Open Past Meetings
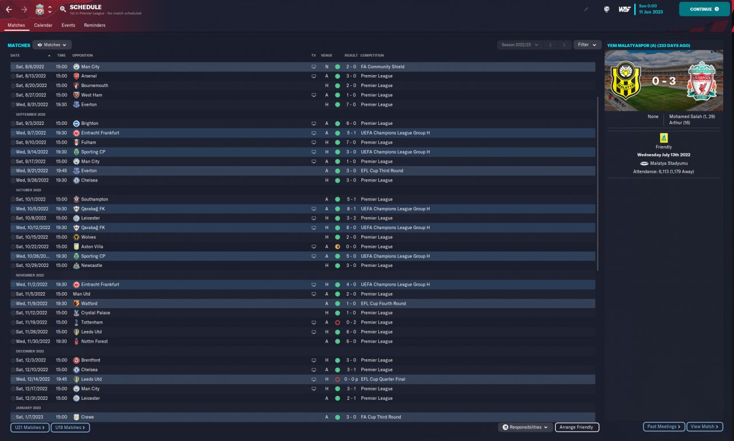Image resolution: width=734 pixels, height=441 pixels. [664, 427]
